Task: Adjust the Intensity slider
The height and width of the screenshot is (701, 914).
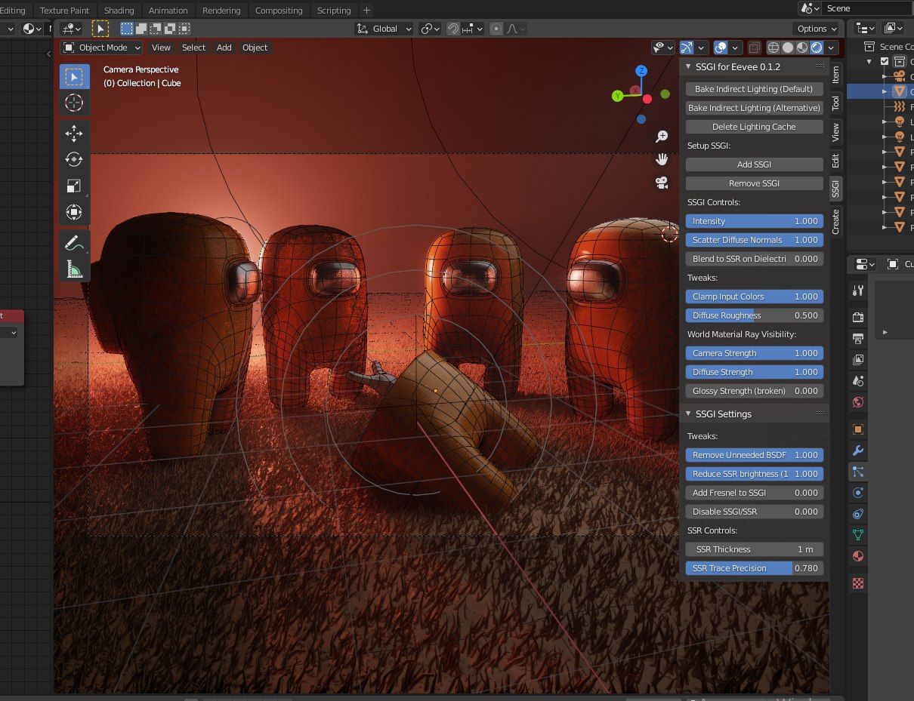Action: pyautogui.click(x=754, y=221)
